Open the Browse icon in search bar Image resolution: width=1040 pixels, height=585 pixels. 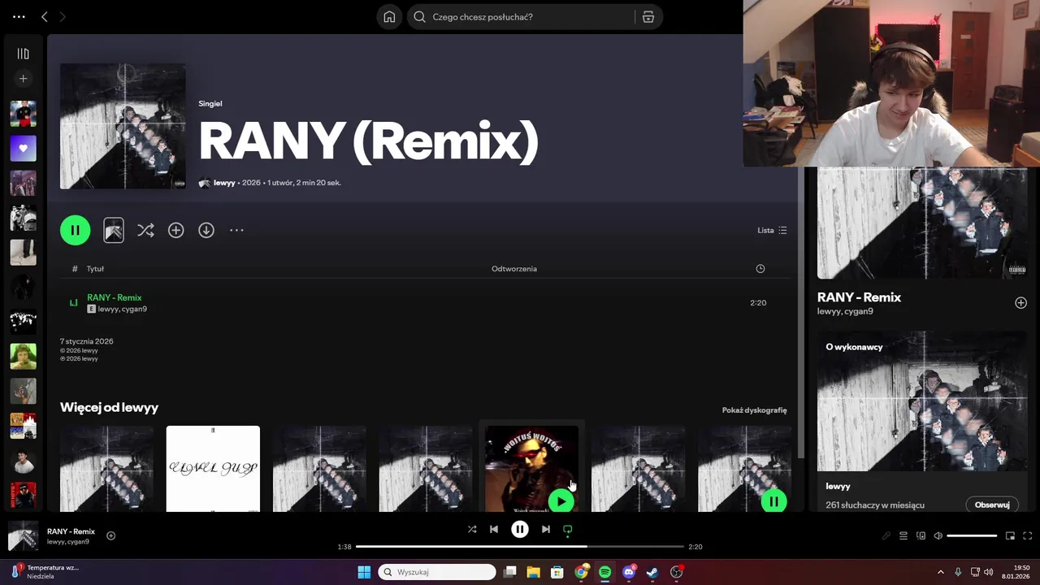click(648, 17)
